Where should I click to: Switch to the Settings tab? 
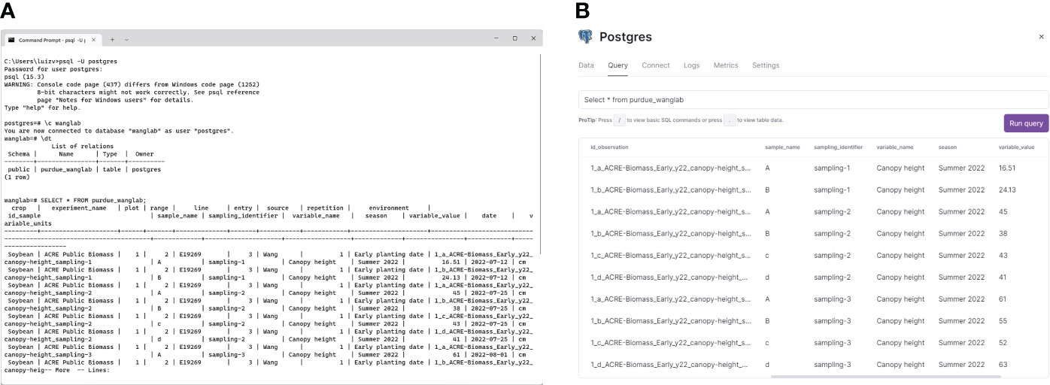766,65
